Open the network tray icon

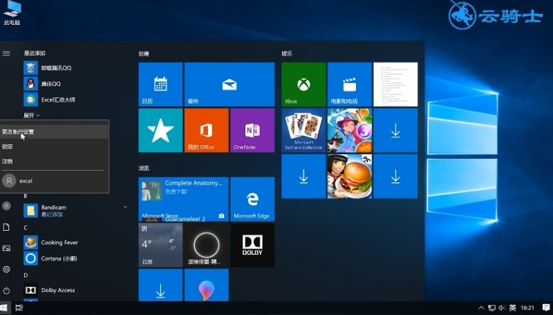[x=491, y=307]
